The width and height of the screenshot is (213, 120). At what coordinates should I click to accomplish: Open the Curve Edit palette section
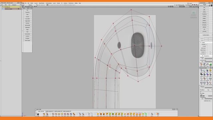[27, 19]
